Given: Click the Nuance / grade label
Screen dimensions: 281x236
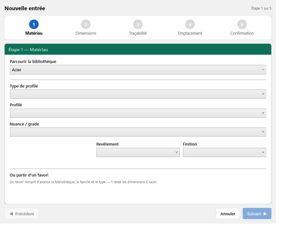Looking at the screenshot, I should [x=24, y=124].
